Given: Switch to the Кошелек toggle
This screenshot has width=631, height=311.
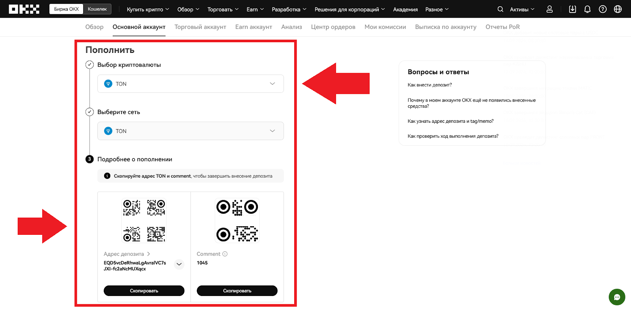Looking at the screenshot, I should [97, 9].
